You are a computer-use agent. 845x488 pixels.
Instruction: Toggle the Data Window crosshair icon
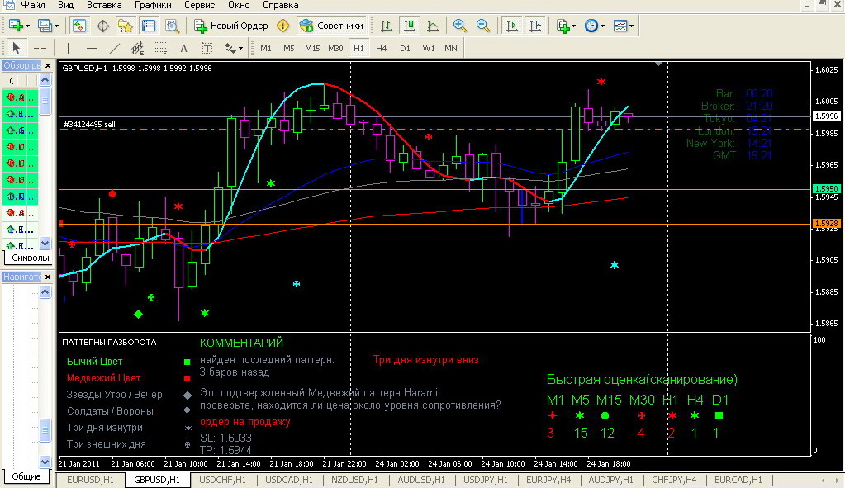coord(102,26)
